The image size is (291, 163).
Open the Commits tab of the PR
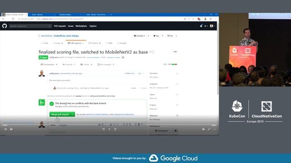(x=69, y=64)
